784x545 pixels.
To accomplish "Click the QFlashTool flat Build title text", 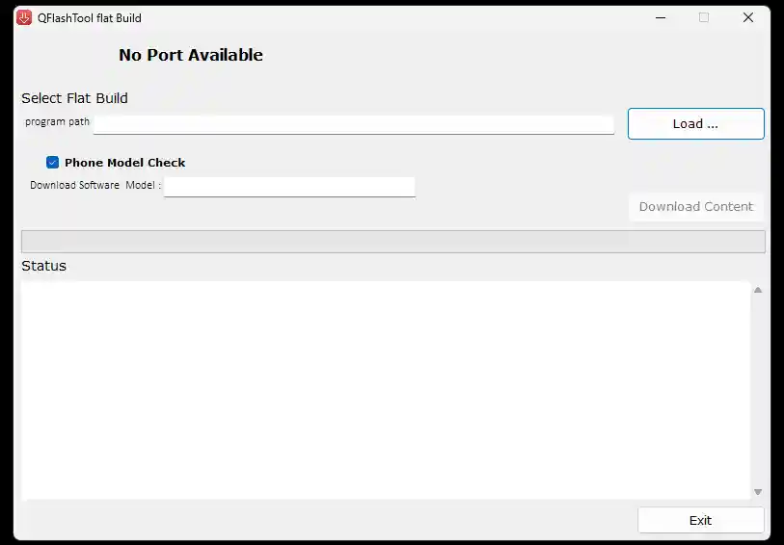I will point(90,18).
